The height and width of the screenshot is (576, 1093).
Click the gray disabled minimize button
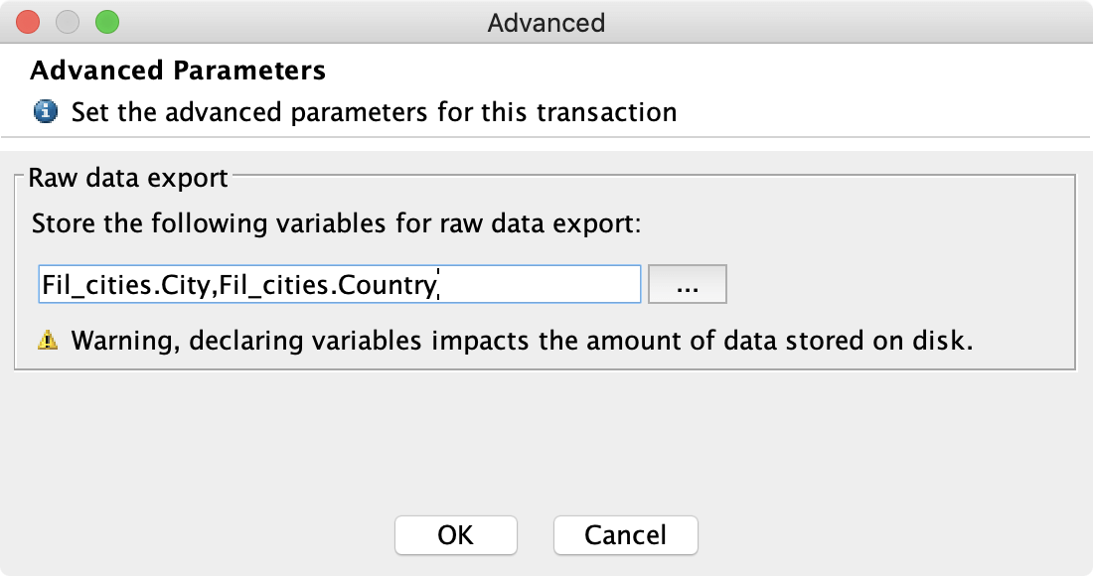[68, 22]
